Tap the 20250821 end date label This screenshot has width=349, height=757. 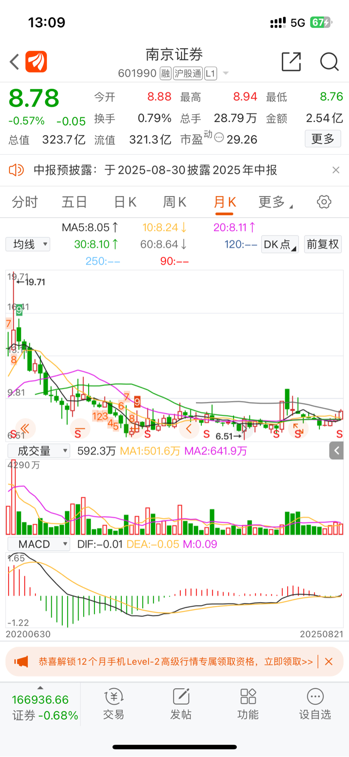pos(322,634)
